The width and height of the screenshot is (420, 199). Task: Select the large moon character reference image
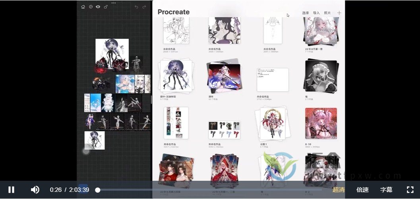tap(112, 54)
